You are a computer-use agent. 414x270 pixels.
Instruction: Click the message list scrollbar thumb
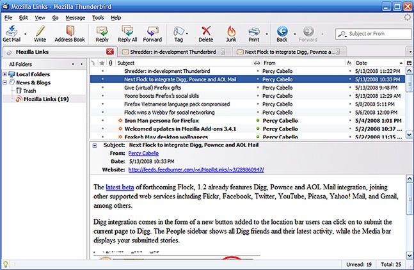pyautogui.click(x=410, y=84)
